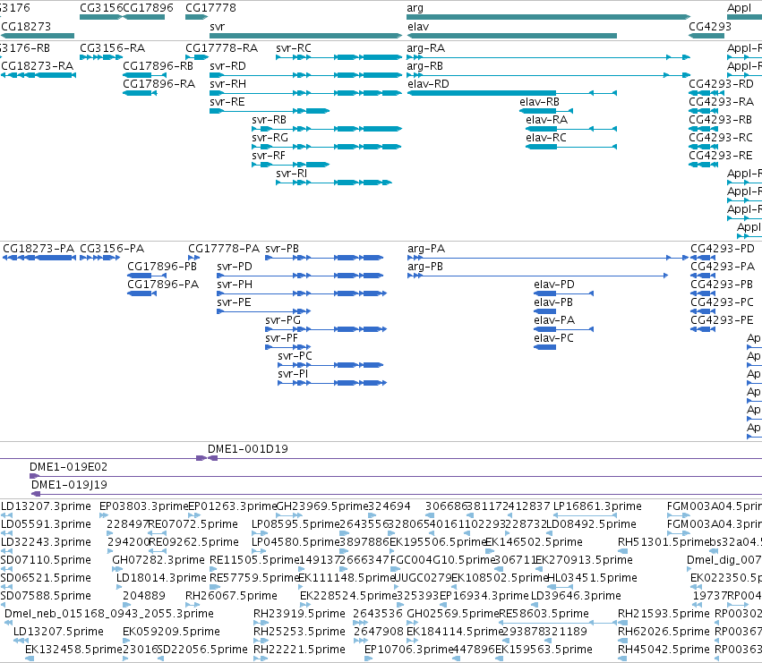This screenshot has height=663, width=762.
Task: Open the CG17778-PA protein label
Action: [224, 249]
